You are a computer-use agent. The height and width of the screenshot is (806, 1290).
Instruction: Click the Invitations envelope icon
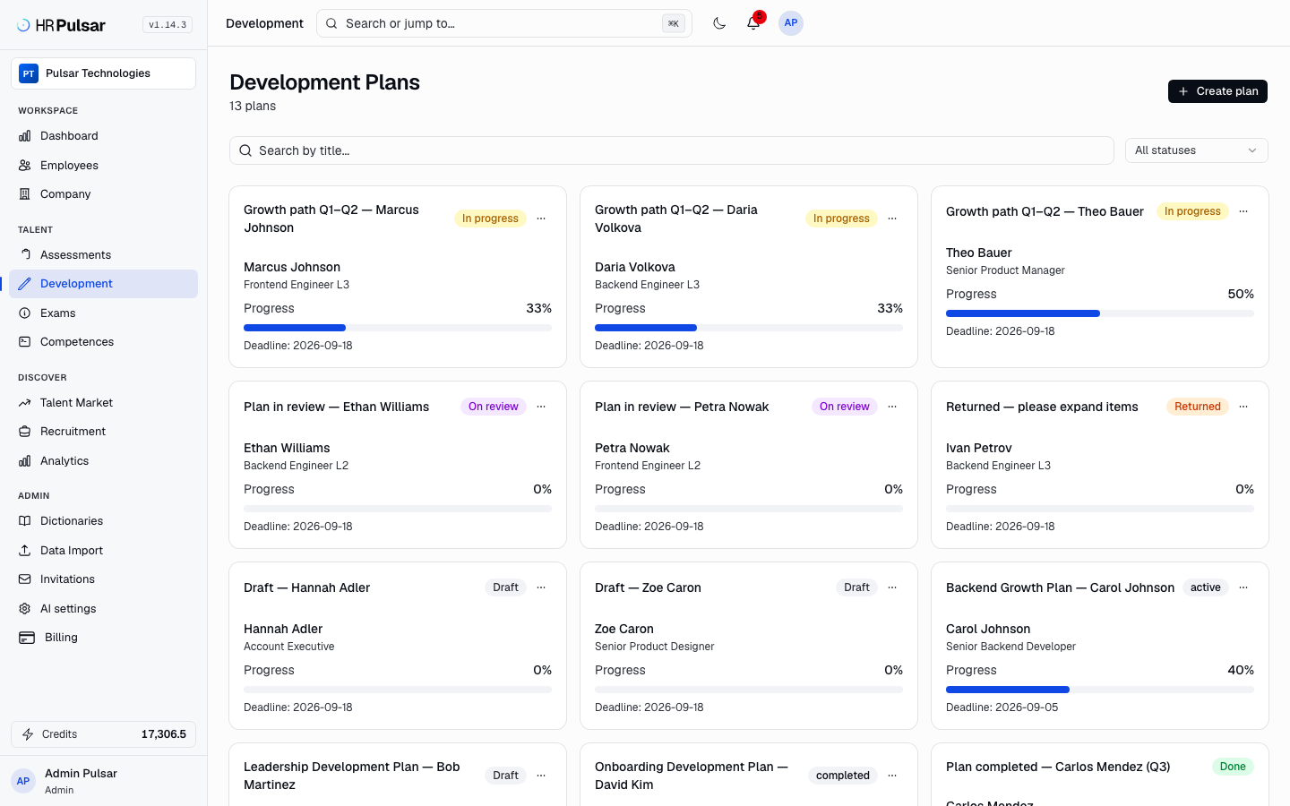click(25, 579)
